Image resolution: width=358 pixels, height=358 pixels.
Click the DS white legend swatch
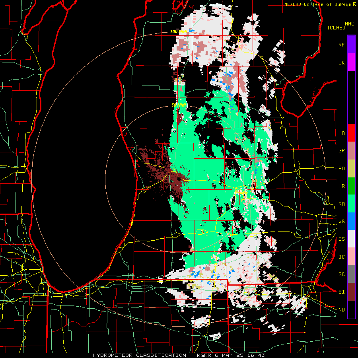point(351,239)
